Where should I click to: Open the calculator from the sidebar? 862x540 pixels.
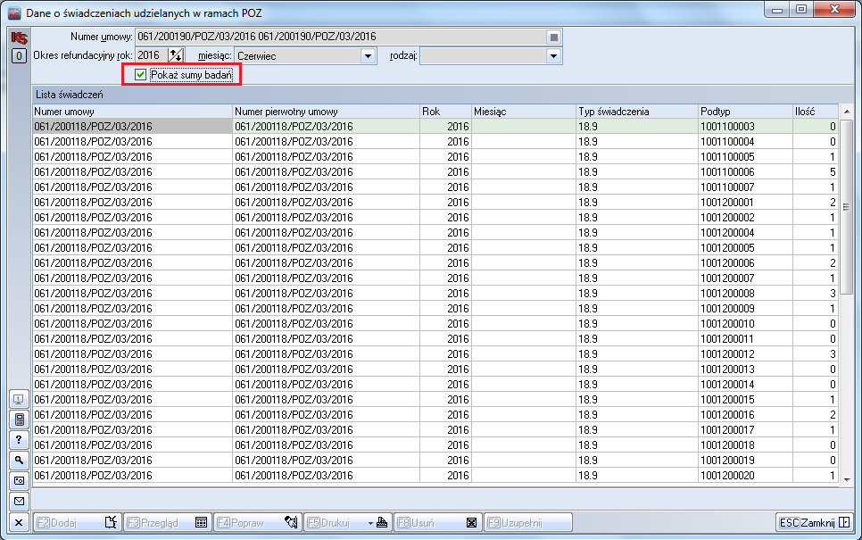point(19,420)
